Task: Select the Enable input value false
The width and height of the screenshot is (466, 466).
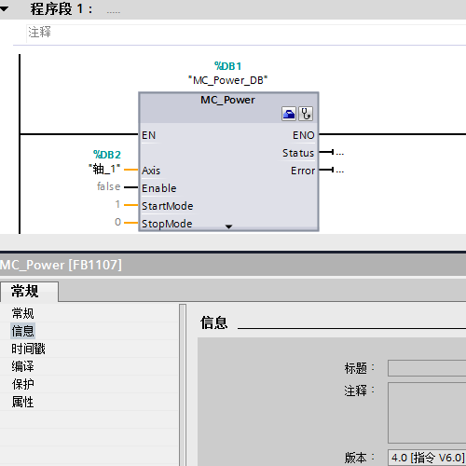Action: point(108,186)
